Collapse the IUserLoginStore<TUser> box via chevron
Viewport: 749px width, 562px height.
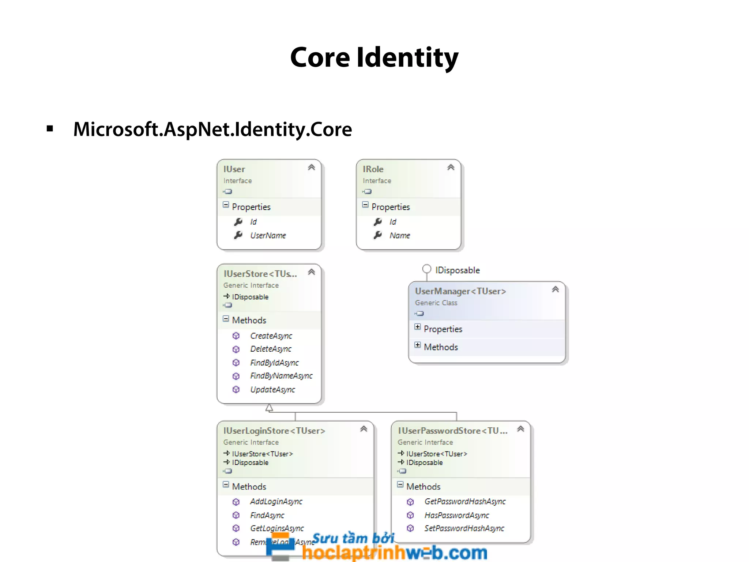[x=364, y=429]
